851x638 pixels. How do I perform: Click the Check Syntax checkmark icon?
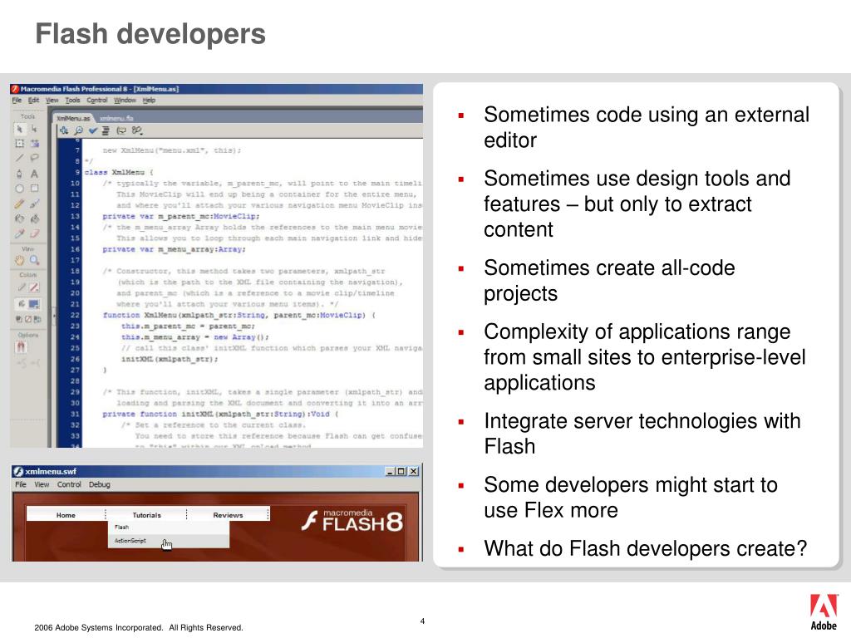click(x=93, y=130)
